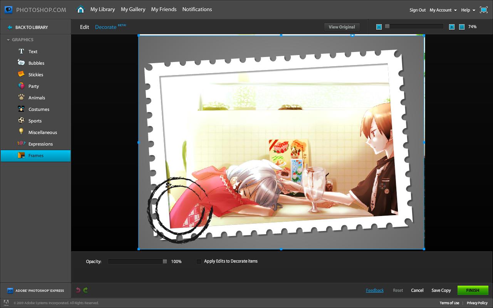The height and width of the screenshot is (308, 493).
Task: Click the View Original button
Action: point(342,27)
